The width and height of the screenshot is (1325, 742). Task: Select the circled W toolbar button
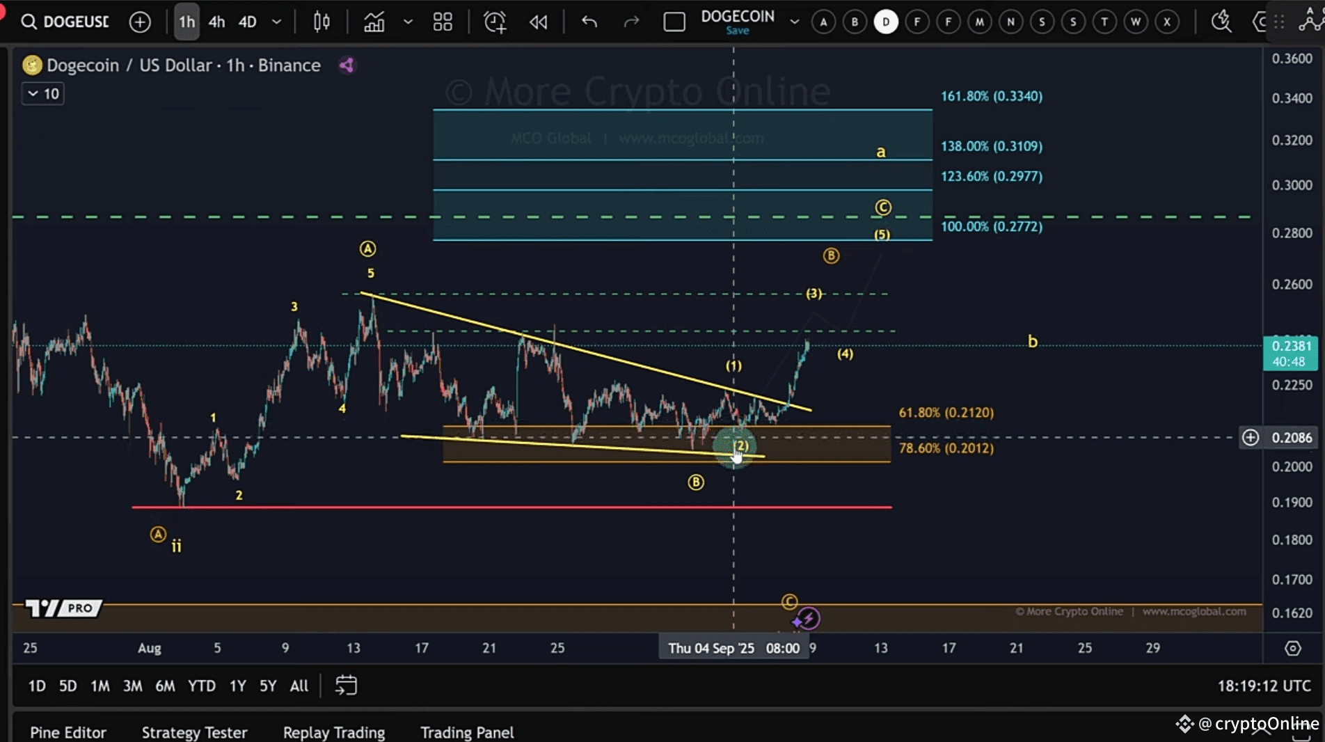pyautogui.click(x=1136, y=22)
